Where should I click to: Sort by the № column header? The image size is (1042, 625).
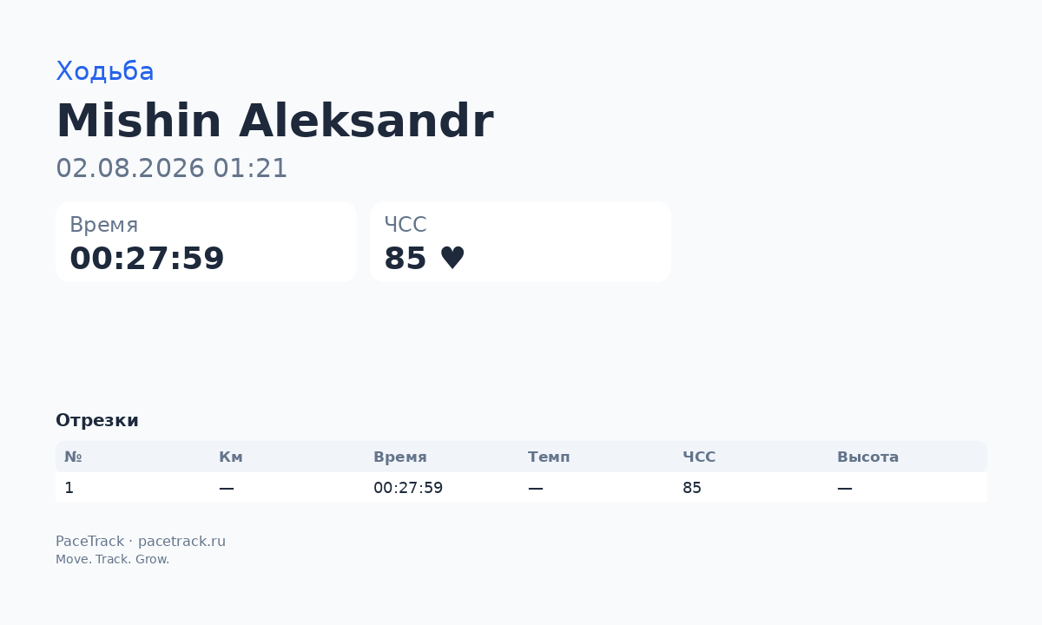click(x=73, y=457)
